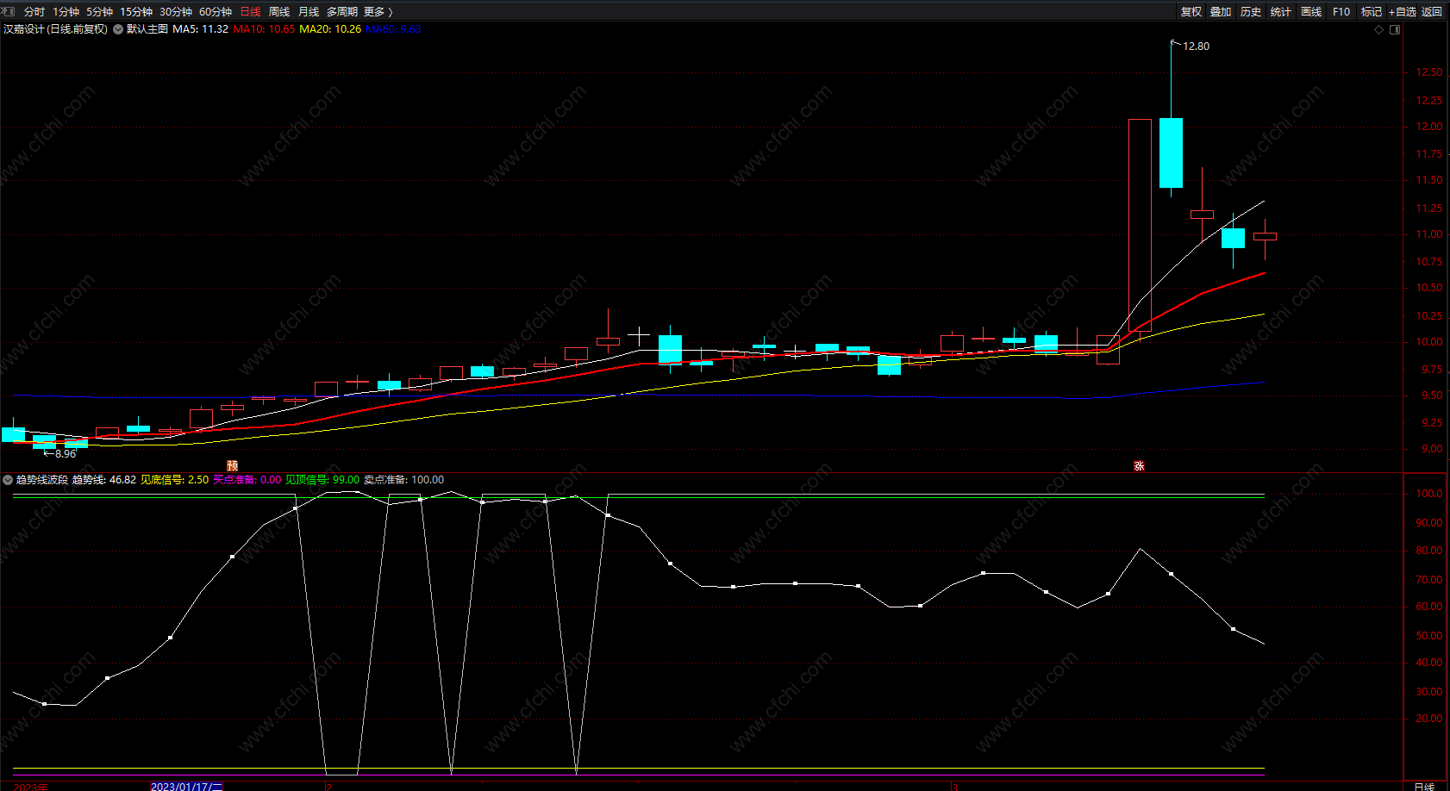Click the 卖点准备: 100.00 value

[x=404, y=480]
